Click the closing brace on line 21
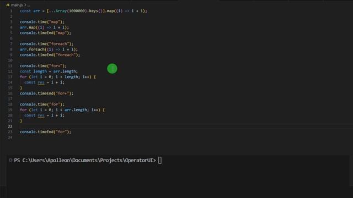Image resolution: width=353 pixels, height=198 pixels. [x=21, y=121]
